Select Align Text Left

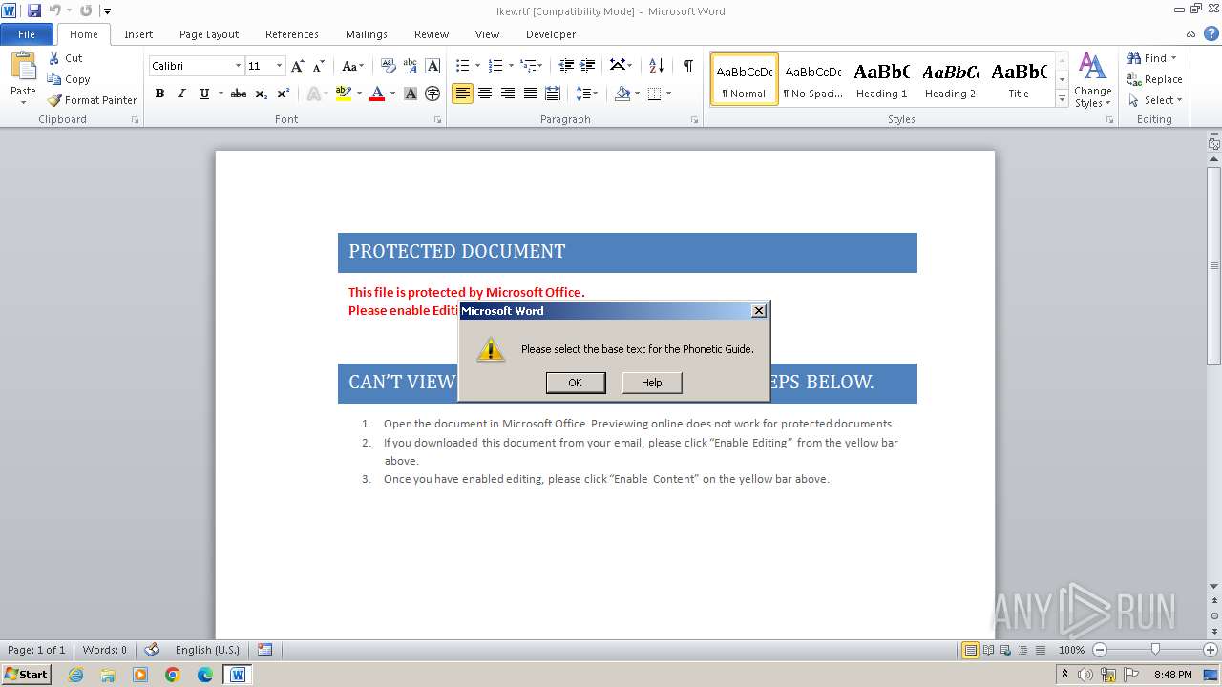point(462,94)
